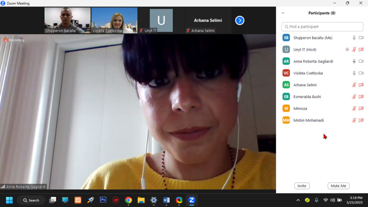Click Unyt IT muted microphone icon
The width and height of the screenshot is (368, 207).
[x=354, y=50]
